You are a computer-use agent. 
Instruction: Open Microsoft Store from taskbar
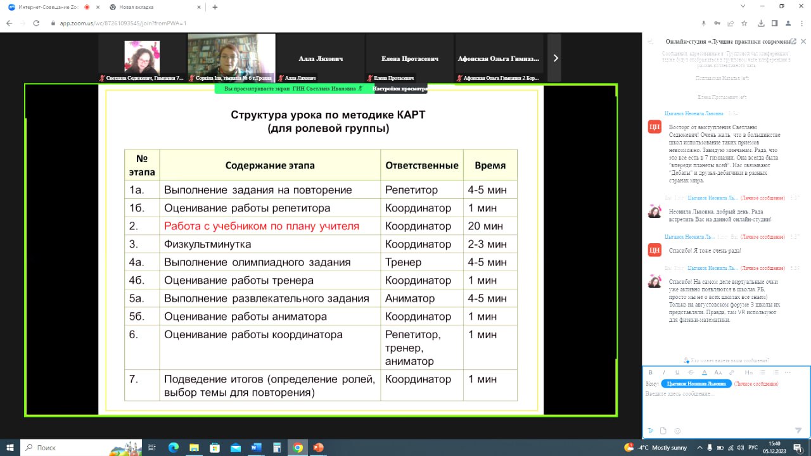pos(215,447)
